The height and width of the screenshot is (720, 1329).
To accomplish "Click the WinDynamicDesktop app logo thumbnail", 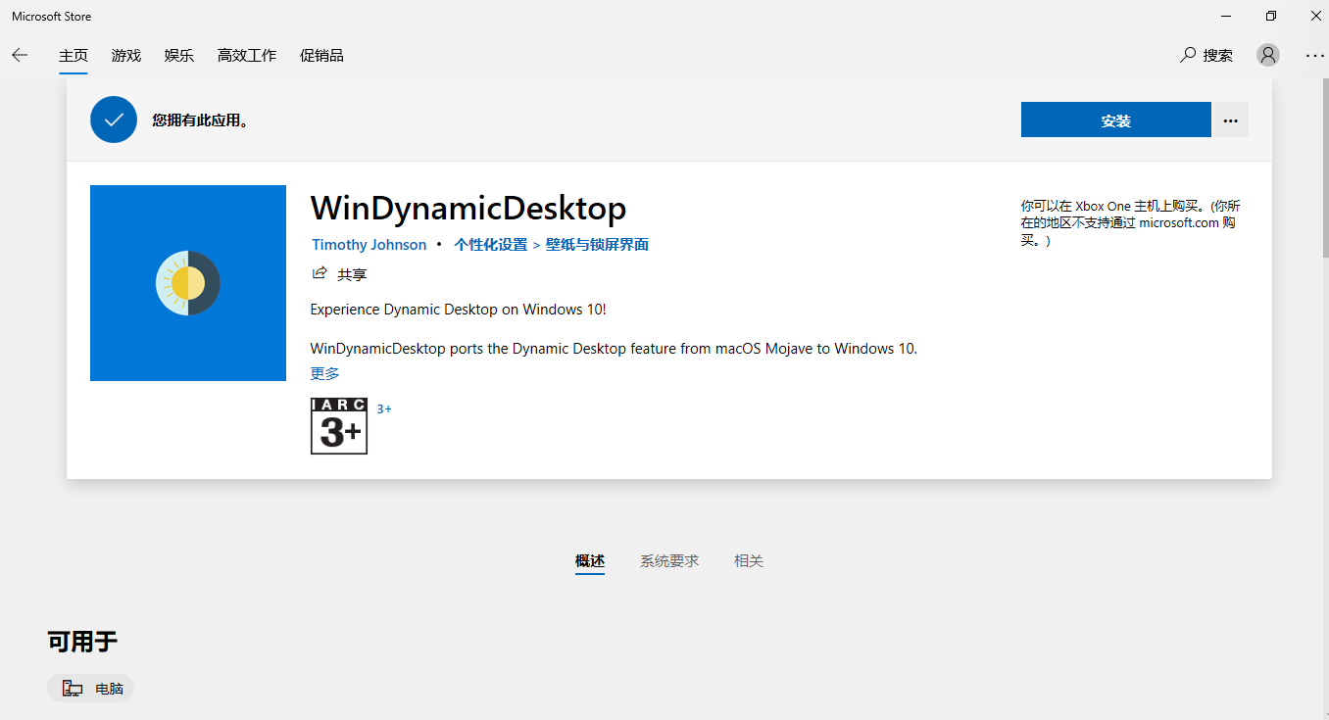I will pos(187,282).
